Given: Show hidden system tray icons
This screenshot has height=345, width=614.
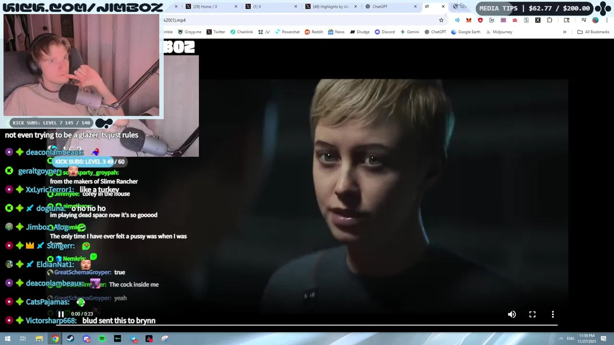Looking at the screenshot, I should tap(561, 339).
